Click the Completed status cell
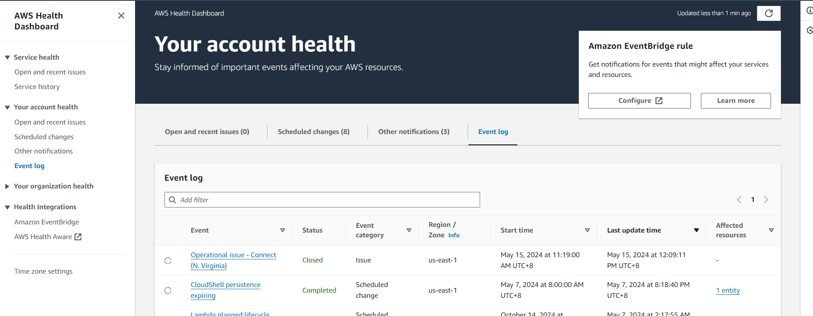 (x=319, y=290)
